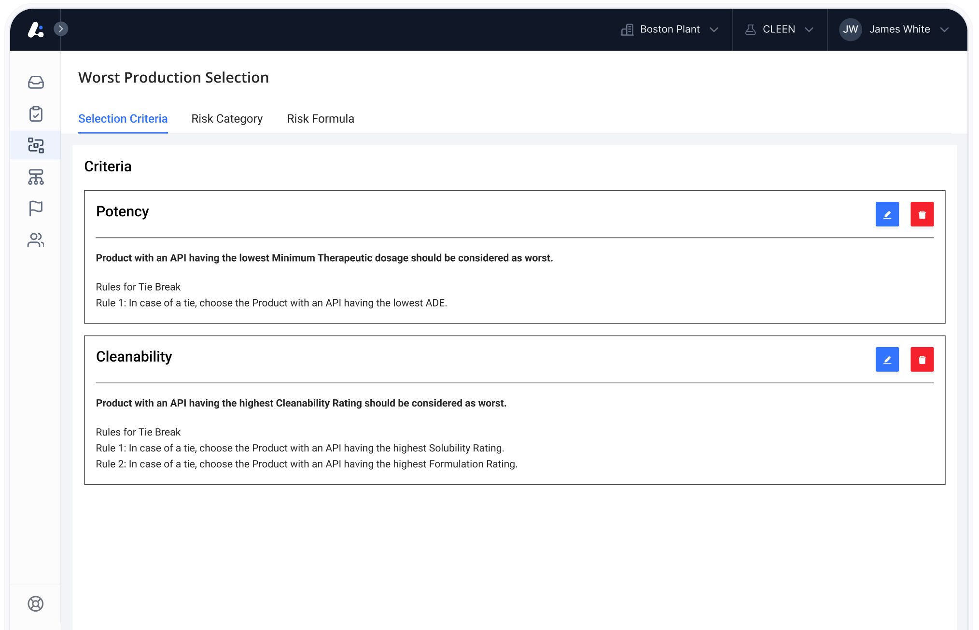This screenshot has width=979, height=630.
Task: Edit the Cleanability criterion
Action: [x=887, y=360]
